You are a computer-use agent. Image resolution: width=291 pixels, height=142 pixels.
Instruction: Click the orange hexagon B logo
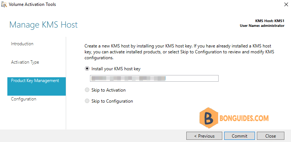coord(209,118)
